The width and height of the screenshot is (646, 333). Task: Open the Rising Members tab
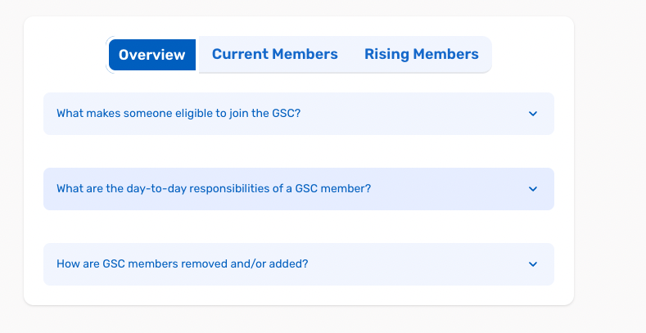421,55
